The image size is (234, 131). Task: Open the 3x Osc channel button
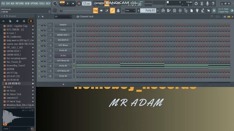pyautogui.click(x=63, y=56)
